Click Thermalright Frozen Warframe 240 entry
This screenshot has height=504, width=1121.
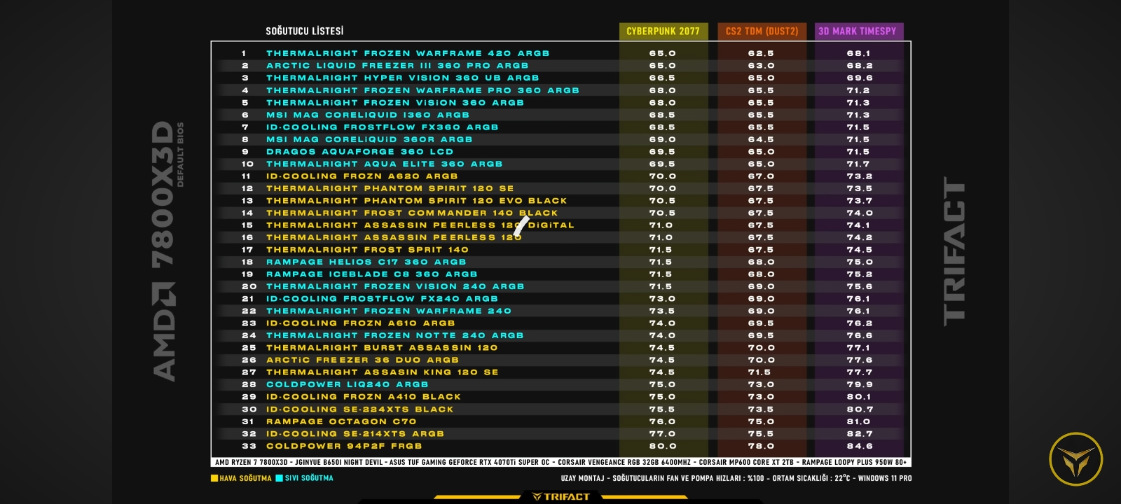(x=389, y=311)
